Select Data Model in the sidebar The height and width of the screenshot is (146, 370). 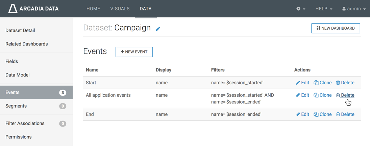18,75
